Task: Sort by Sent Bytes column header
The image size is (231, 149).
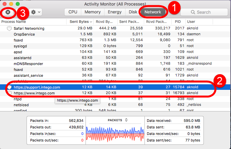Action: (x=79, y=22)
